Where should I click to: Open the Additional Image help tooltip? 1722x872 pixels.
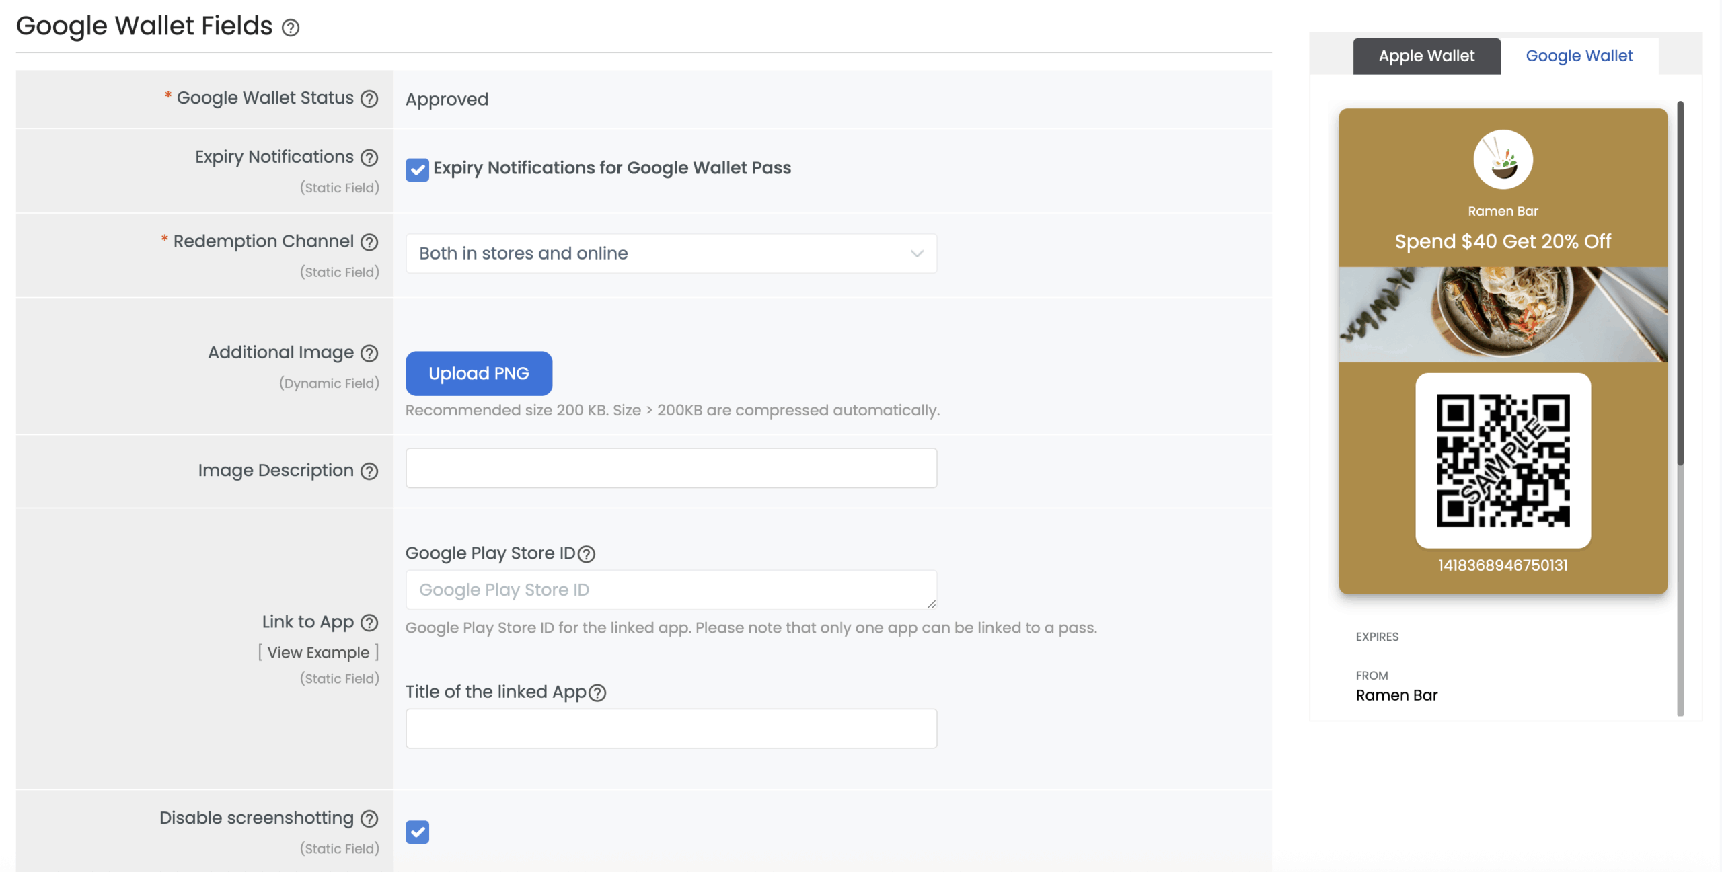(x=369, y=354)
